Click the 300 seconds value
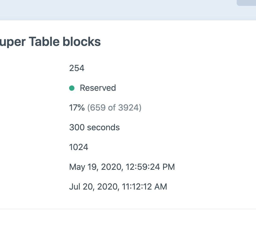This screenshot has width=256, height=236. point(94,127)
